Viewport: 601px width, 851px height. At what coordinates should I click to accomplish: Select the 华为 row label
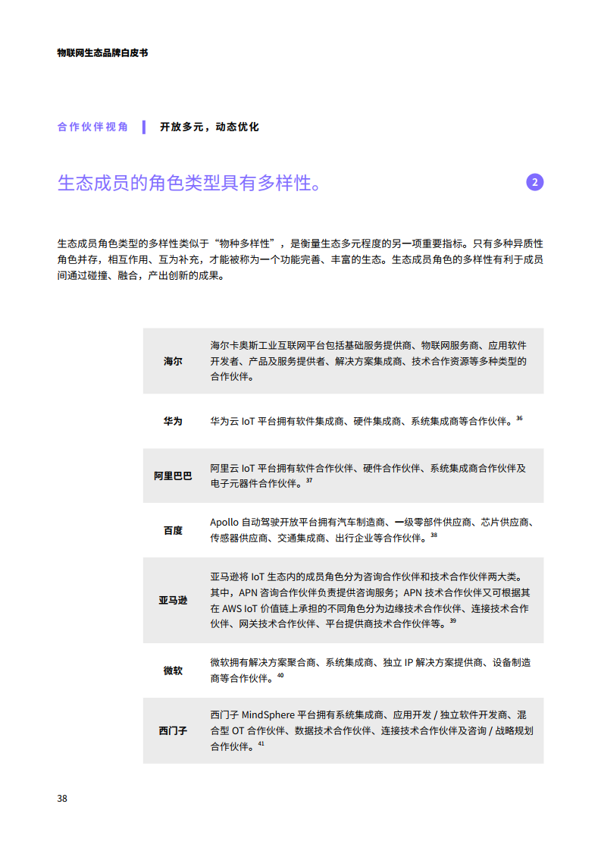pyautogui.click(x=173, y=420)
